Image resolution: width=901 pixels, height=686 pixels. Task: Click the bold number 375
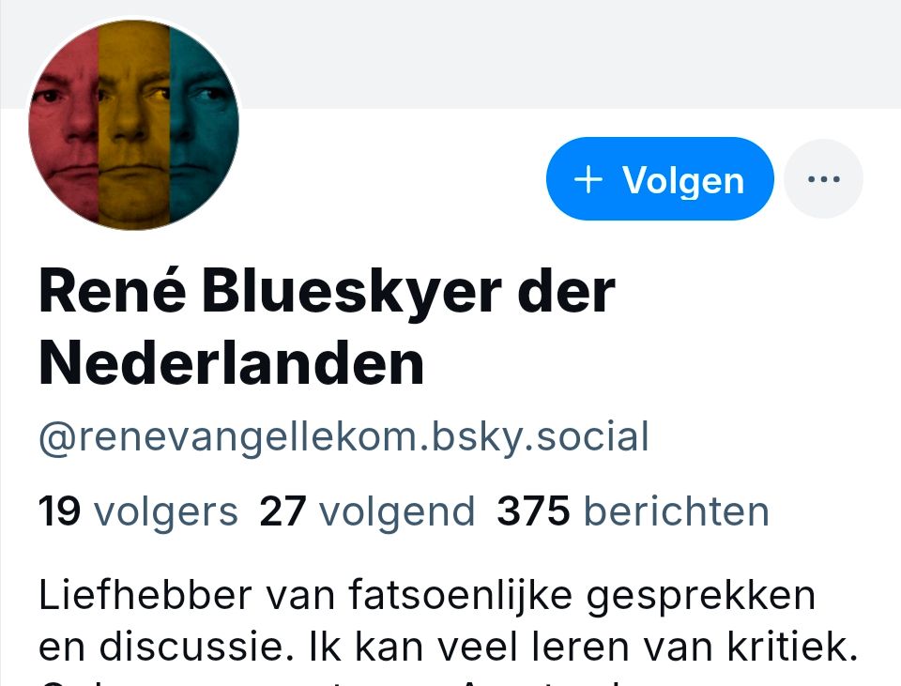coord(533,511)
